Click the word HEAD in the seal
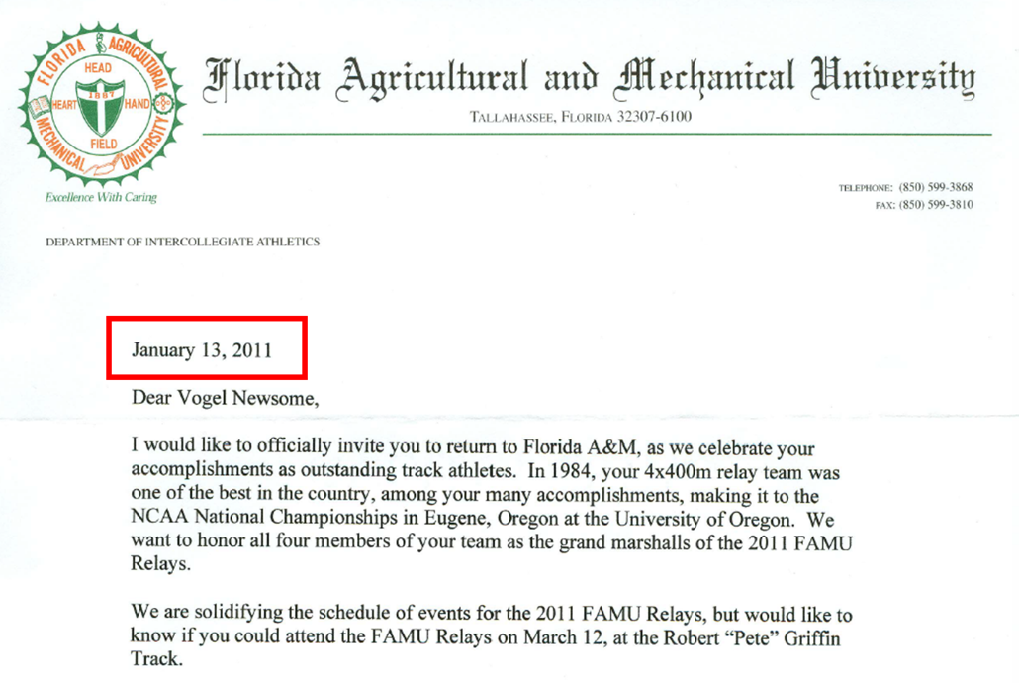This screenshot has height=683, width=1019. coord(99,68)
